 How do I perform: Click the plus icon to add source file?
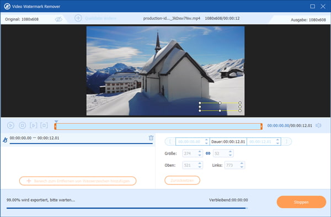(x=78, y=18)
